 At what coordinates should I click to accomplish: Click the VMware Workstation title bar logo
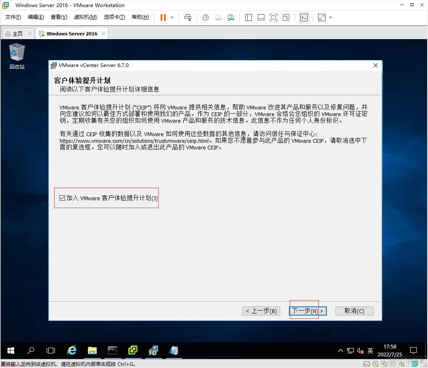tap(5, 5)
